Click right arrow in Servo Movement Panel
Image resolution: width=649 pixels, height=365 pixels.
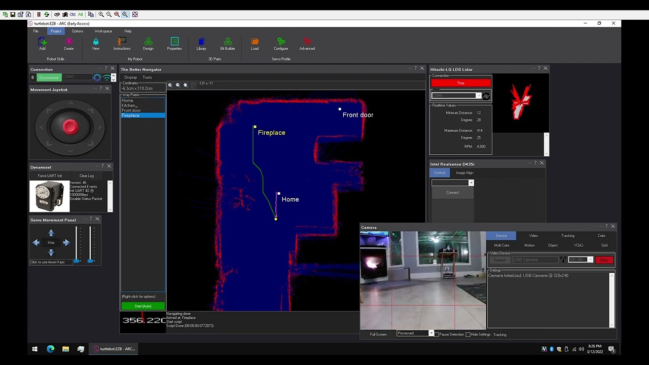(x=66, y=243)
